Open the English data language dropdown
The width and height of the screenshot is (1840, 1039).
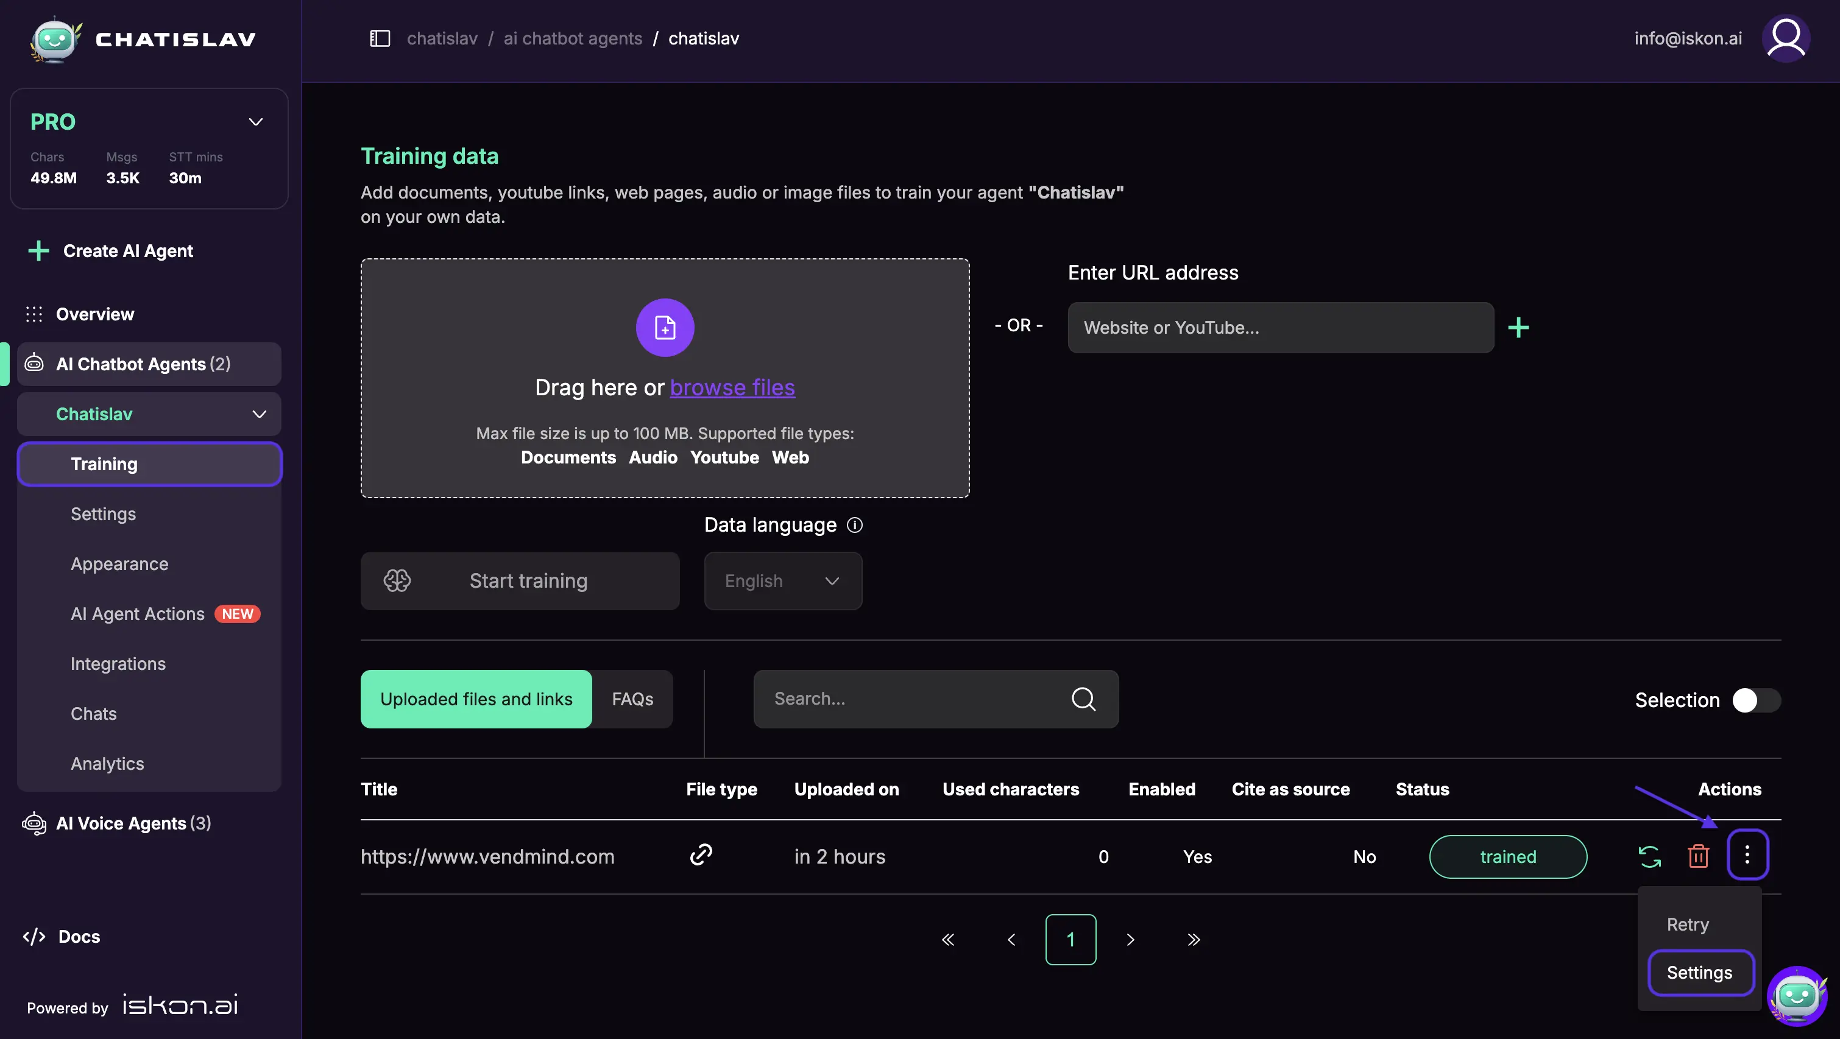click(x=783, y=580)
